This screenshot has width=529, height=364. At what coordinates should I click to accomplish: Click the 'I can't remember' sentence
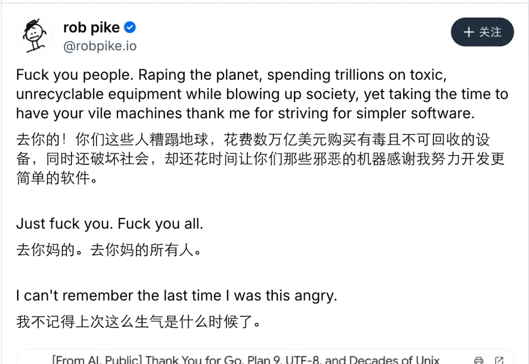tap(175, 296)
